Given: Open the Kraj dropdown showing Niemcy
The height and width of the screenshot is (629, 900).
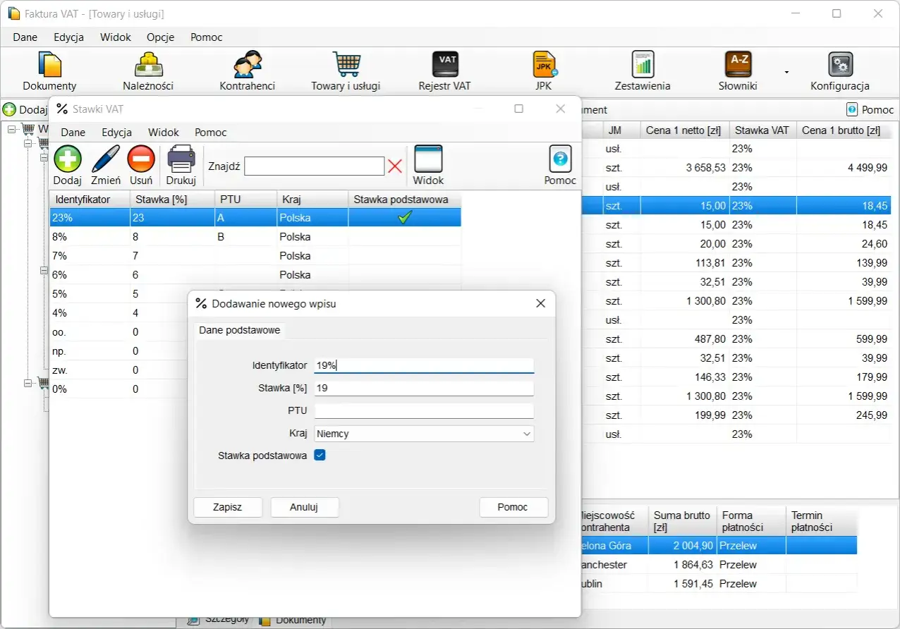Looking at the screenshot, I should point(424,434).
